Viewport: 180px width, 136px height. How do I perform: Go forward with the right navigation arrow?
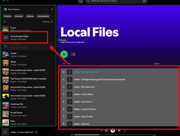pos(12,1)
